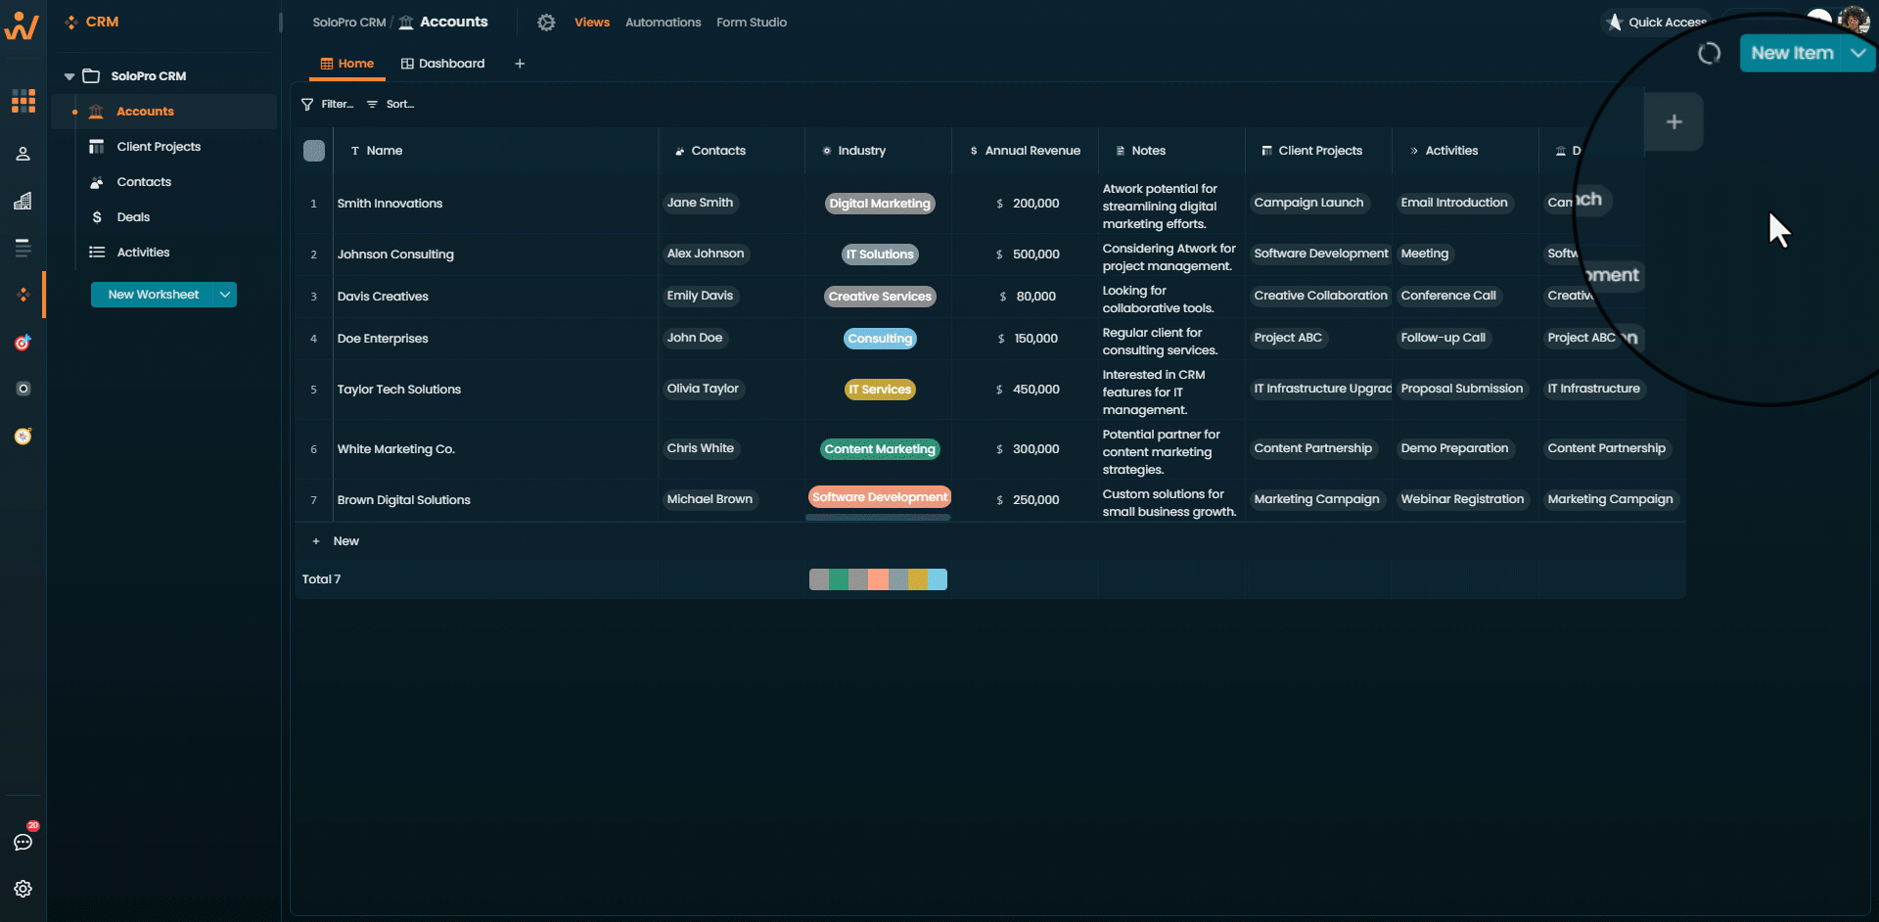This screenshot has height=922, width=1879.
Task: Click the 500,000 annual revenue cell
Action: point(1028,254)
